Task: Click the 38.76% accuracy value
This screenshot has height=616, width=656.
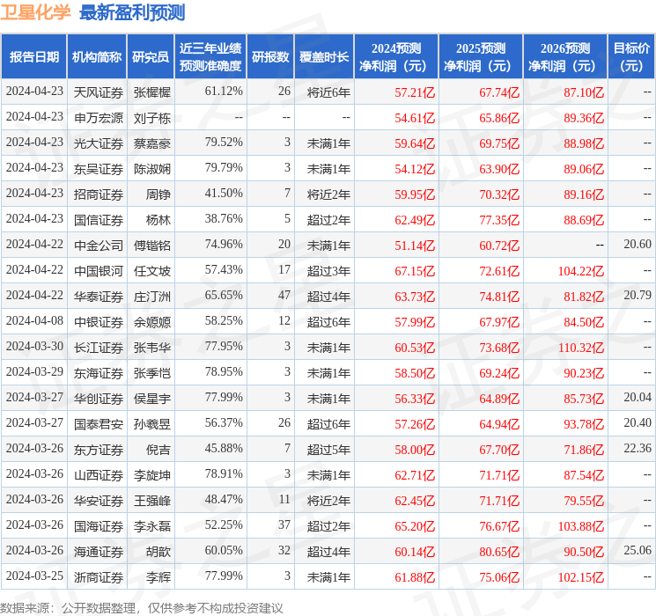Action: pos(224,218)
